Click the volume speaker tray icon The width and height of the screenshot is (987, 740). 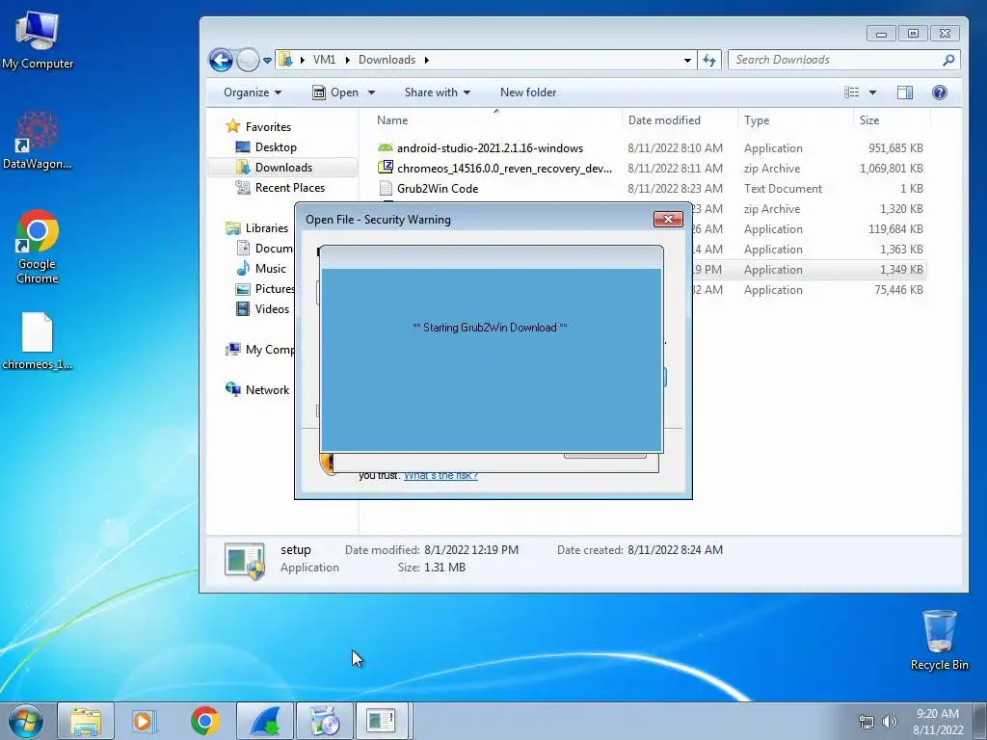click(x=889, y=722)
